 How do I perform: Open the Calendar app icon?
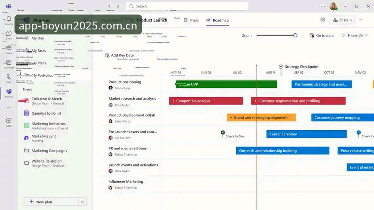9,64
